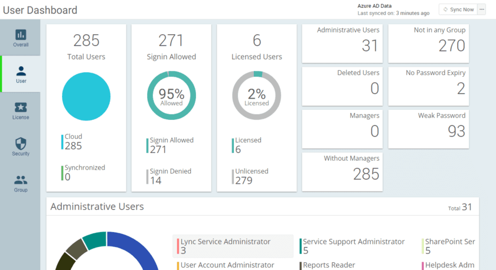Select the Unlicensed legend entry

[252, 176]
